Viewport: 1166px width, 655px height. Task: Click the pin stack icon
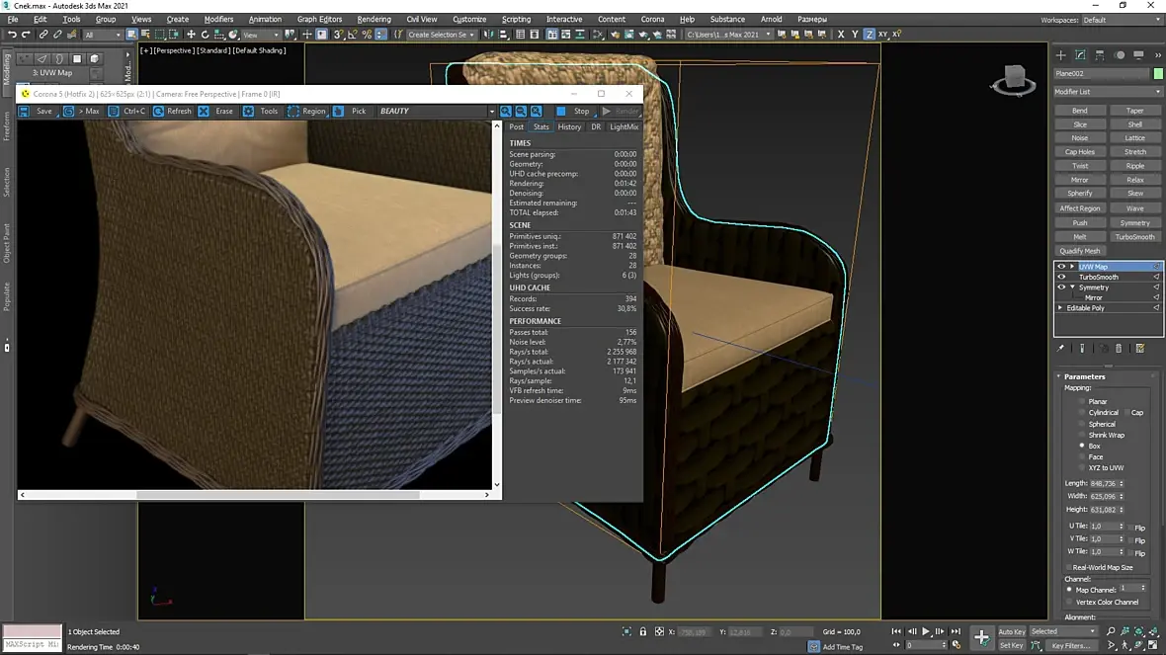(x=1061, y=348)
